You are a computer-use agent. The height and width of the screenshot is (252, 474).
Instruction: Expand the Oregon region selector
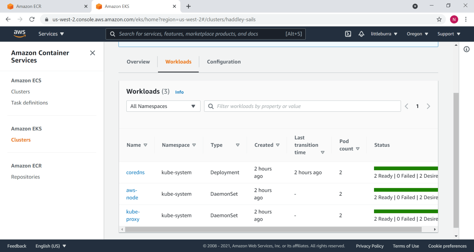[417, 34]
